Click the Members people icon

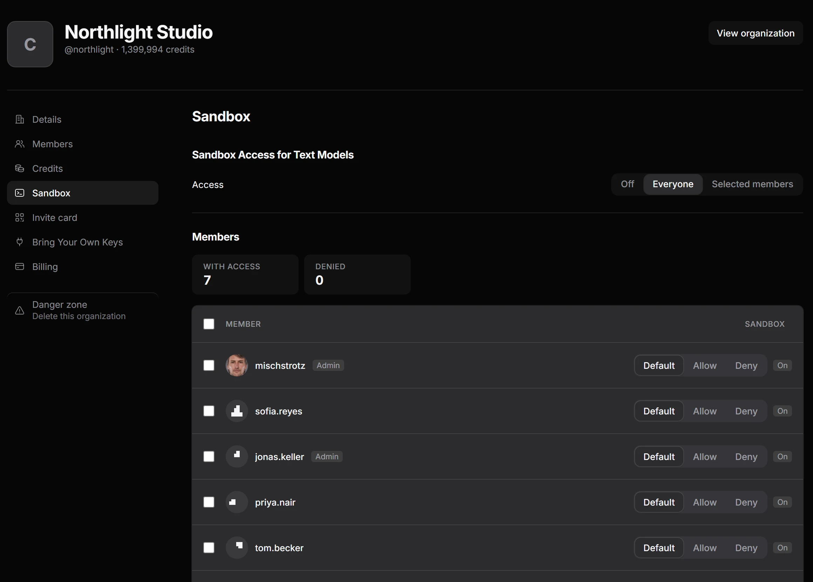pyautogui.click(x=20, y=144)
